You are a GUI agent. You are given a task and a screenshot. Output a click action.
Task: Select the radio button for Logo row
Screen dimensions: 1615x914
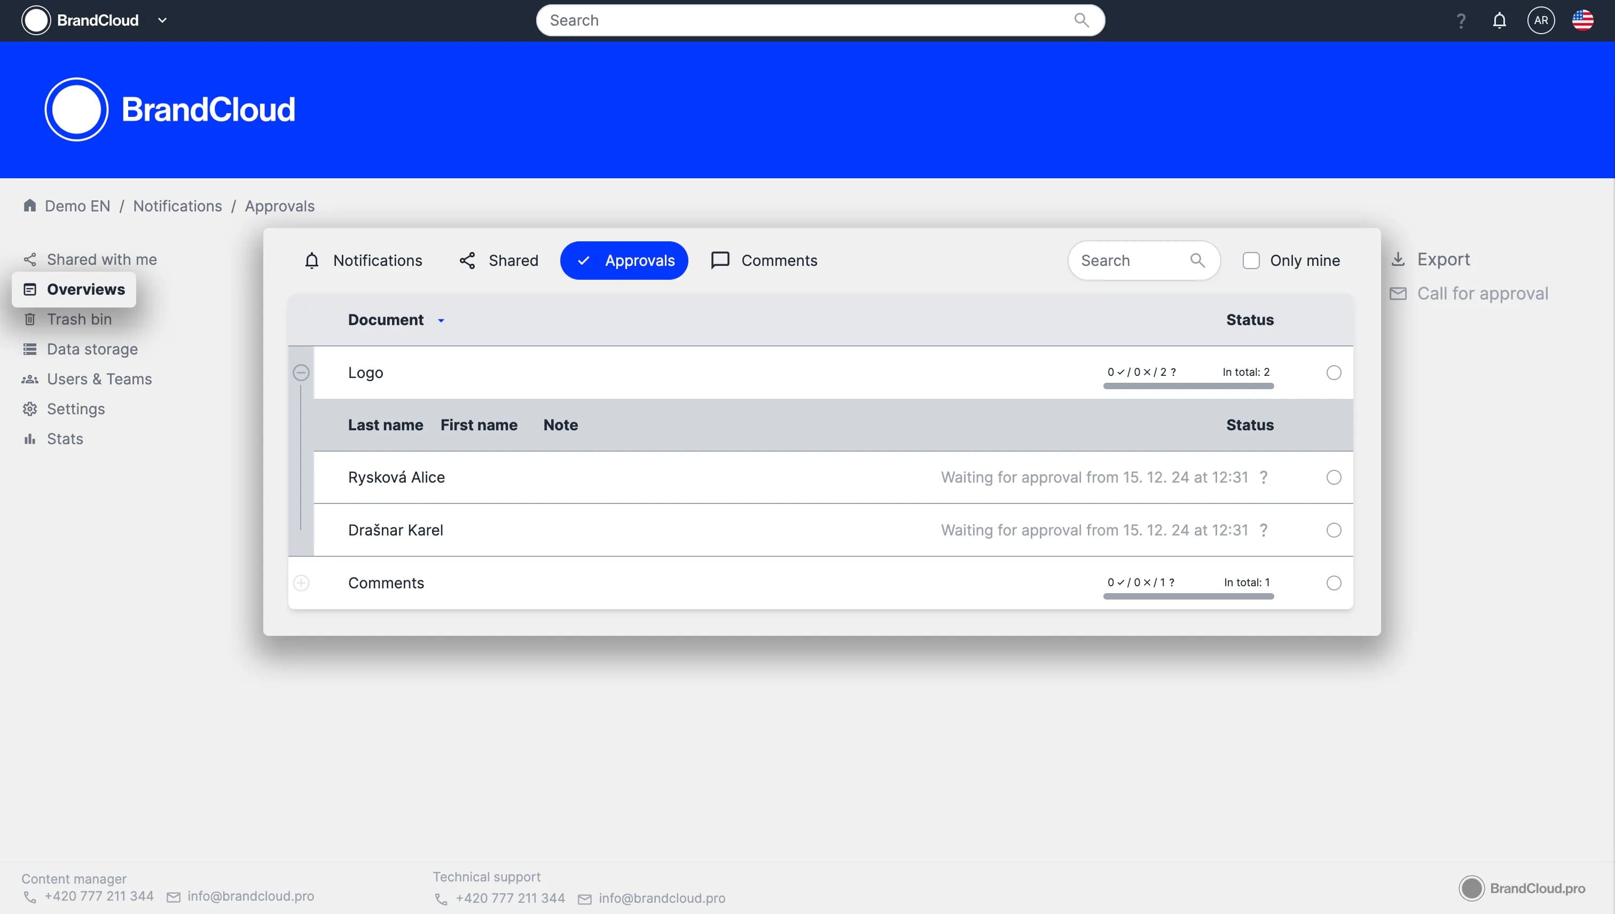(1334, 373)
